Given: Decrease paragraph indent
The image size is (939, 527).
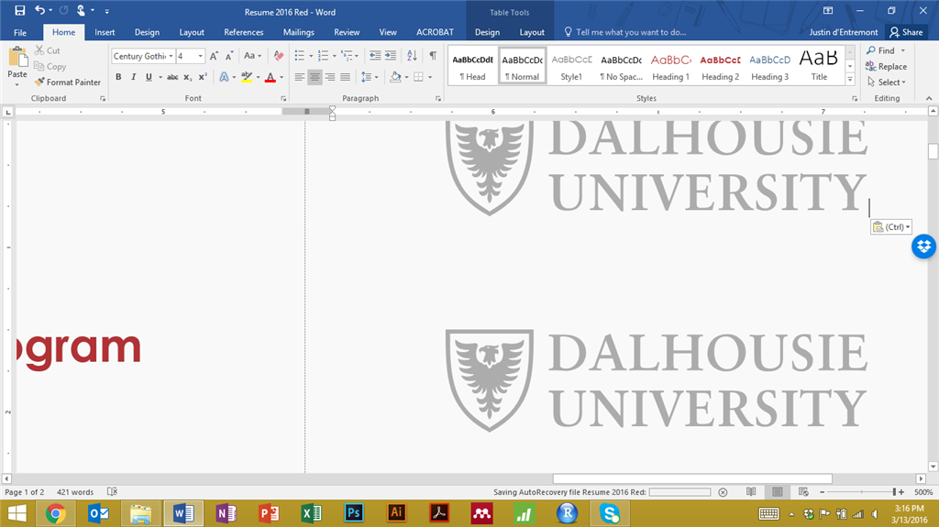Looking at the screenshot, I should pyautogui.click(x=375, y=55).
